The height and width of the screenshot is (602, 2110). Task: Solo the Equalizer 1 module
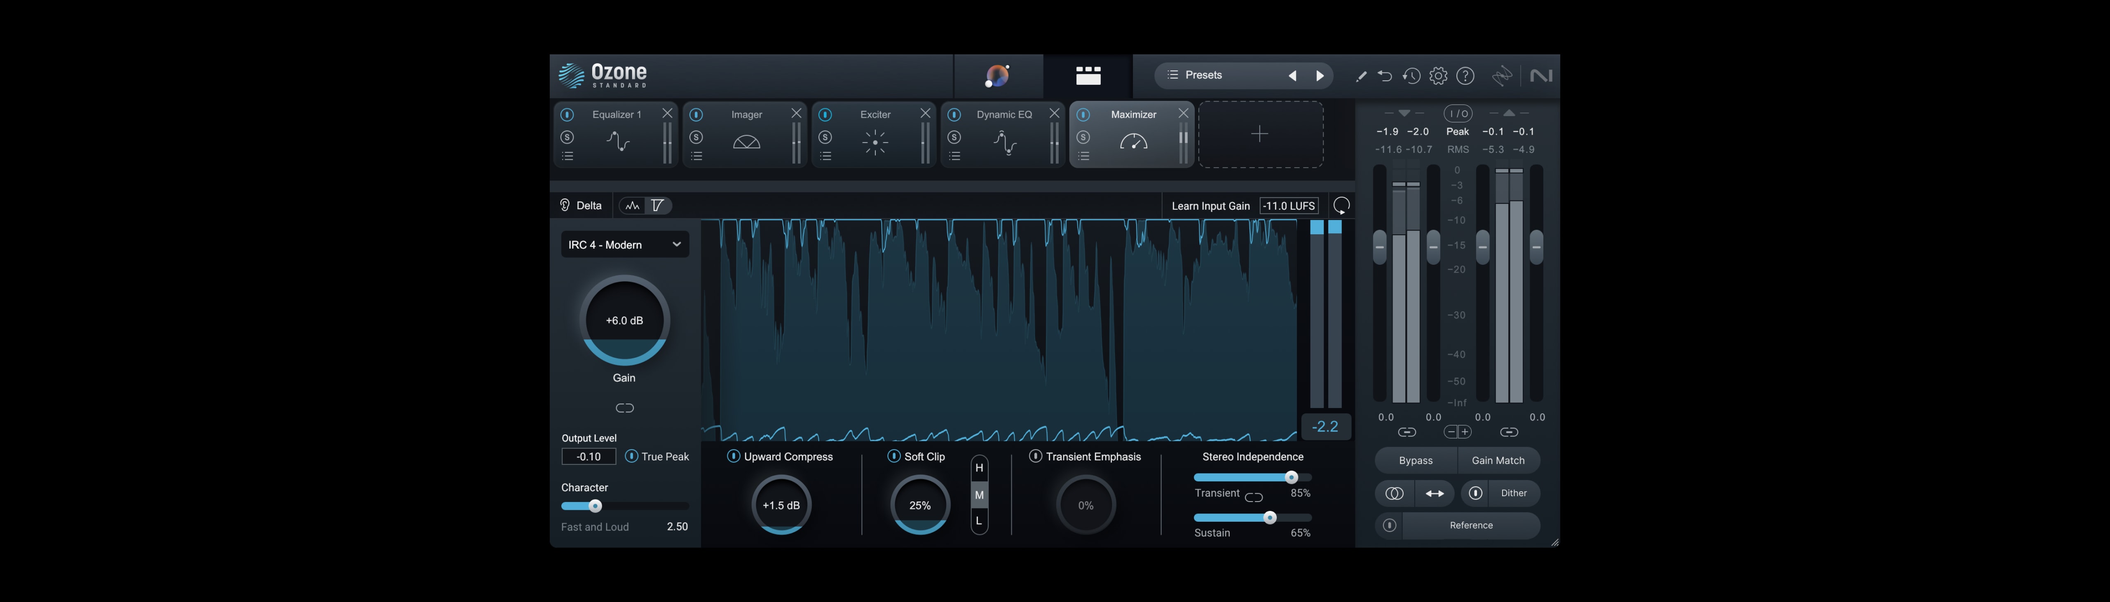(x=567, y=137)
